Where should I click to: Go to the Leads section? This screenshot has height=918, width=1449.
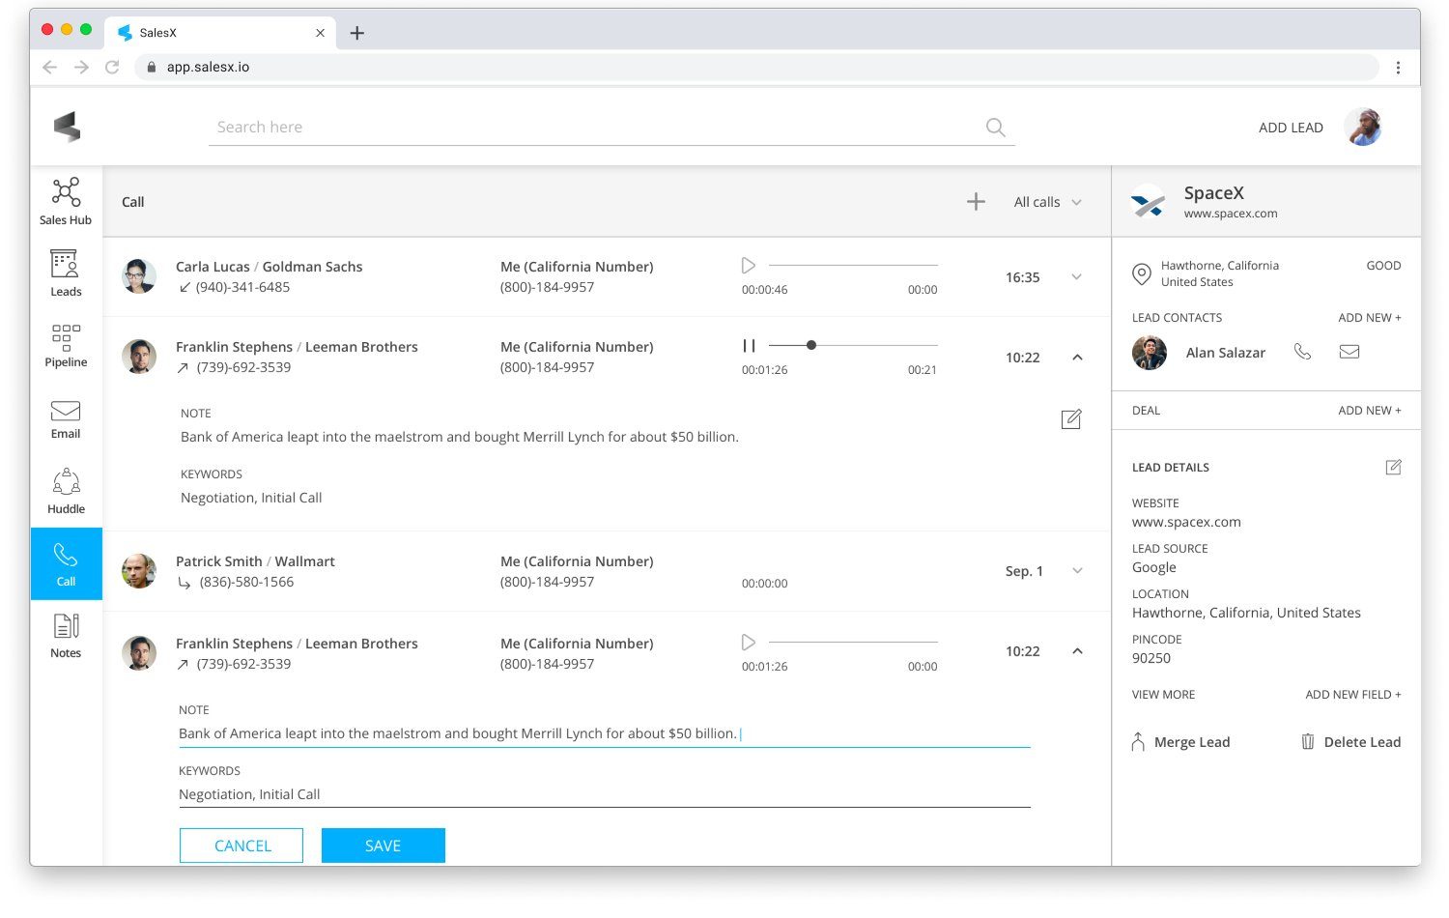click(x=66, y=273)
